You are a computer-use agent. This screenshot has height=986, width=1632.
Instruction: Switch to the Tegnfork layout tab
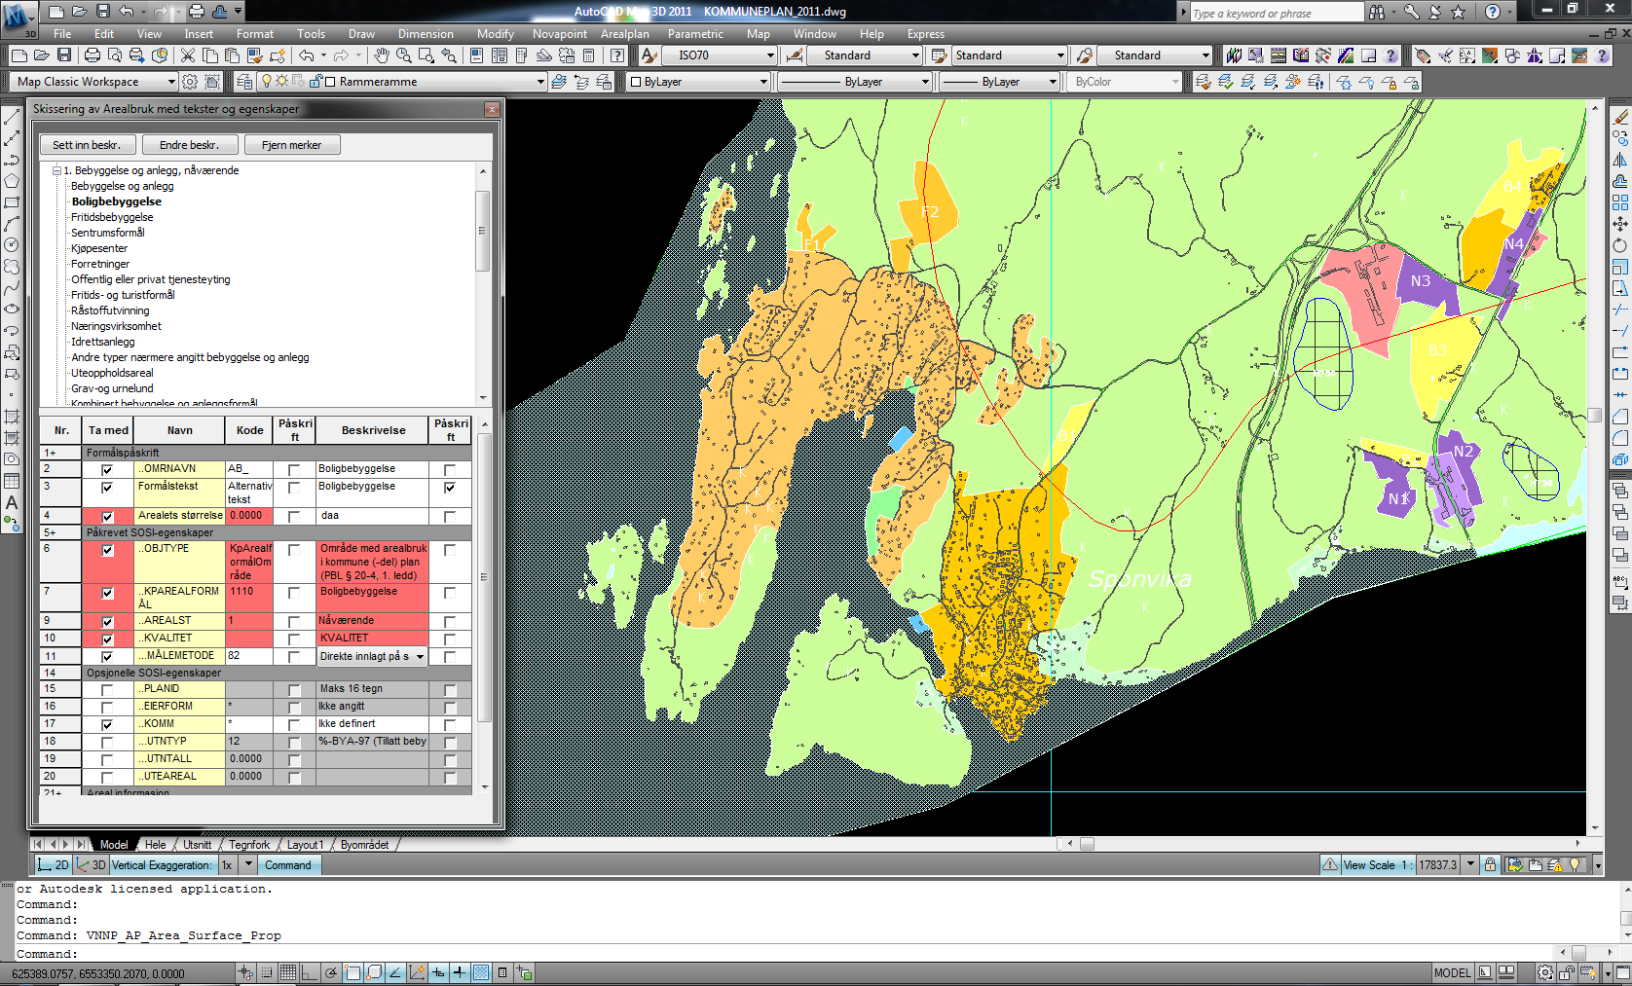click(249, 845)
